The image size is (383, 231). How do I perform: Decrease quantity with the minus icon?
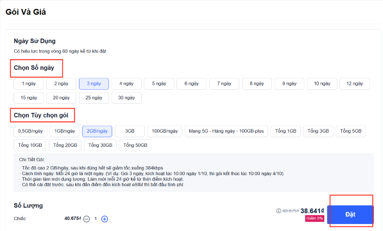tap(87, 219)
